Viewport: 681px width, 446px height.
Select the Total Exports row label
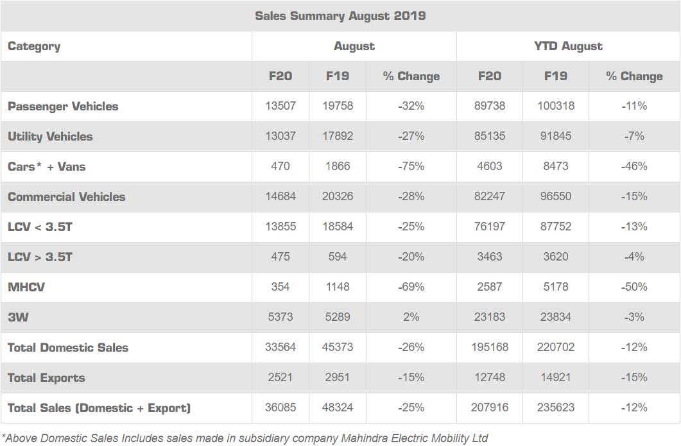click(x=46, y=378)
